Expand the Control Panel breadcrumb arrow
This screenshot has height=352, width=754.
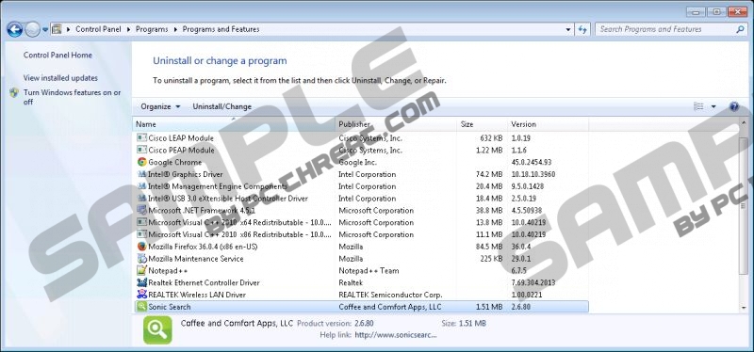pos(128,29)
